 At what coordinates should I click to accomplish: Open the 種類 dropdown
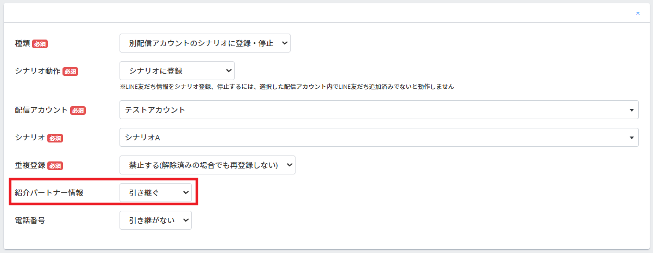[x=205, y=43]
